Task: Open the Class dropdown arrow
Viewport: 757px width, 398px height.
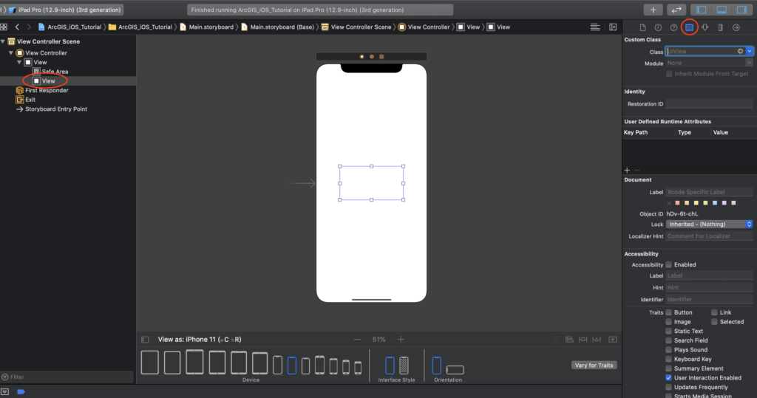Action: click(750, 51)
